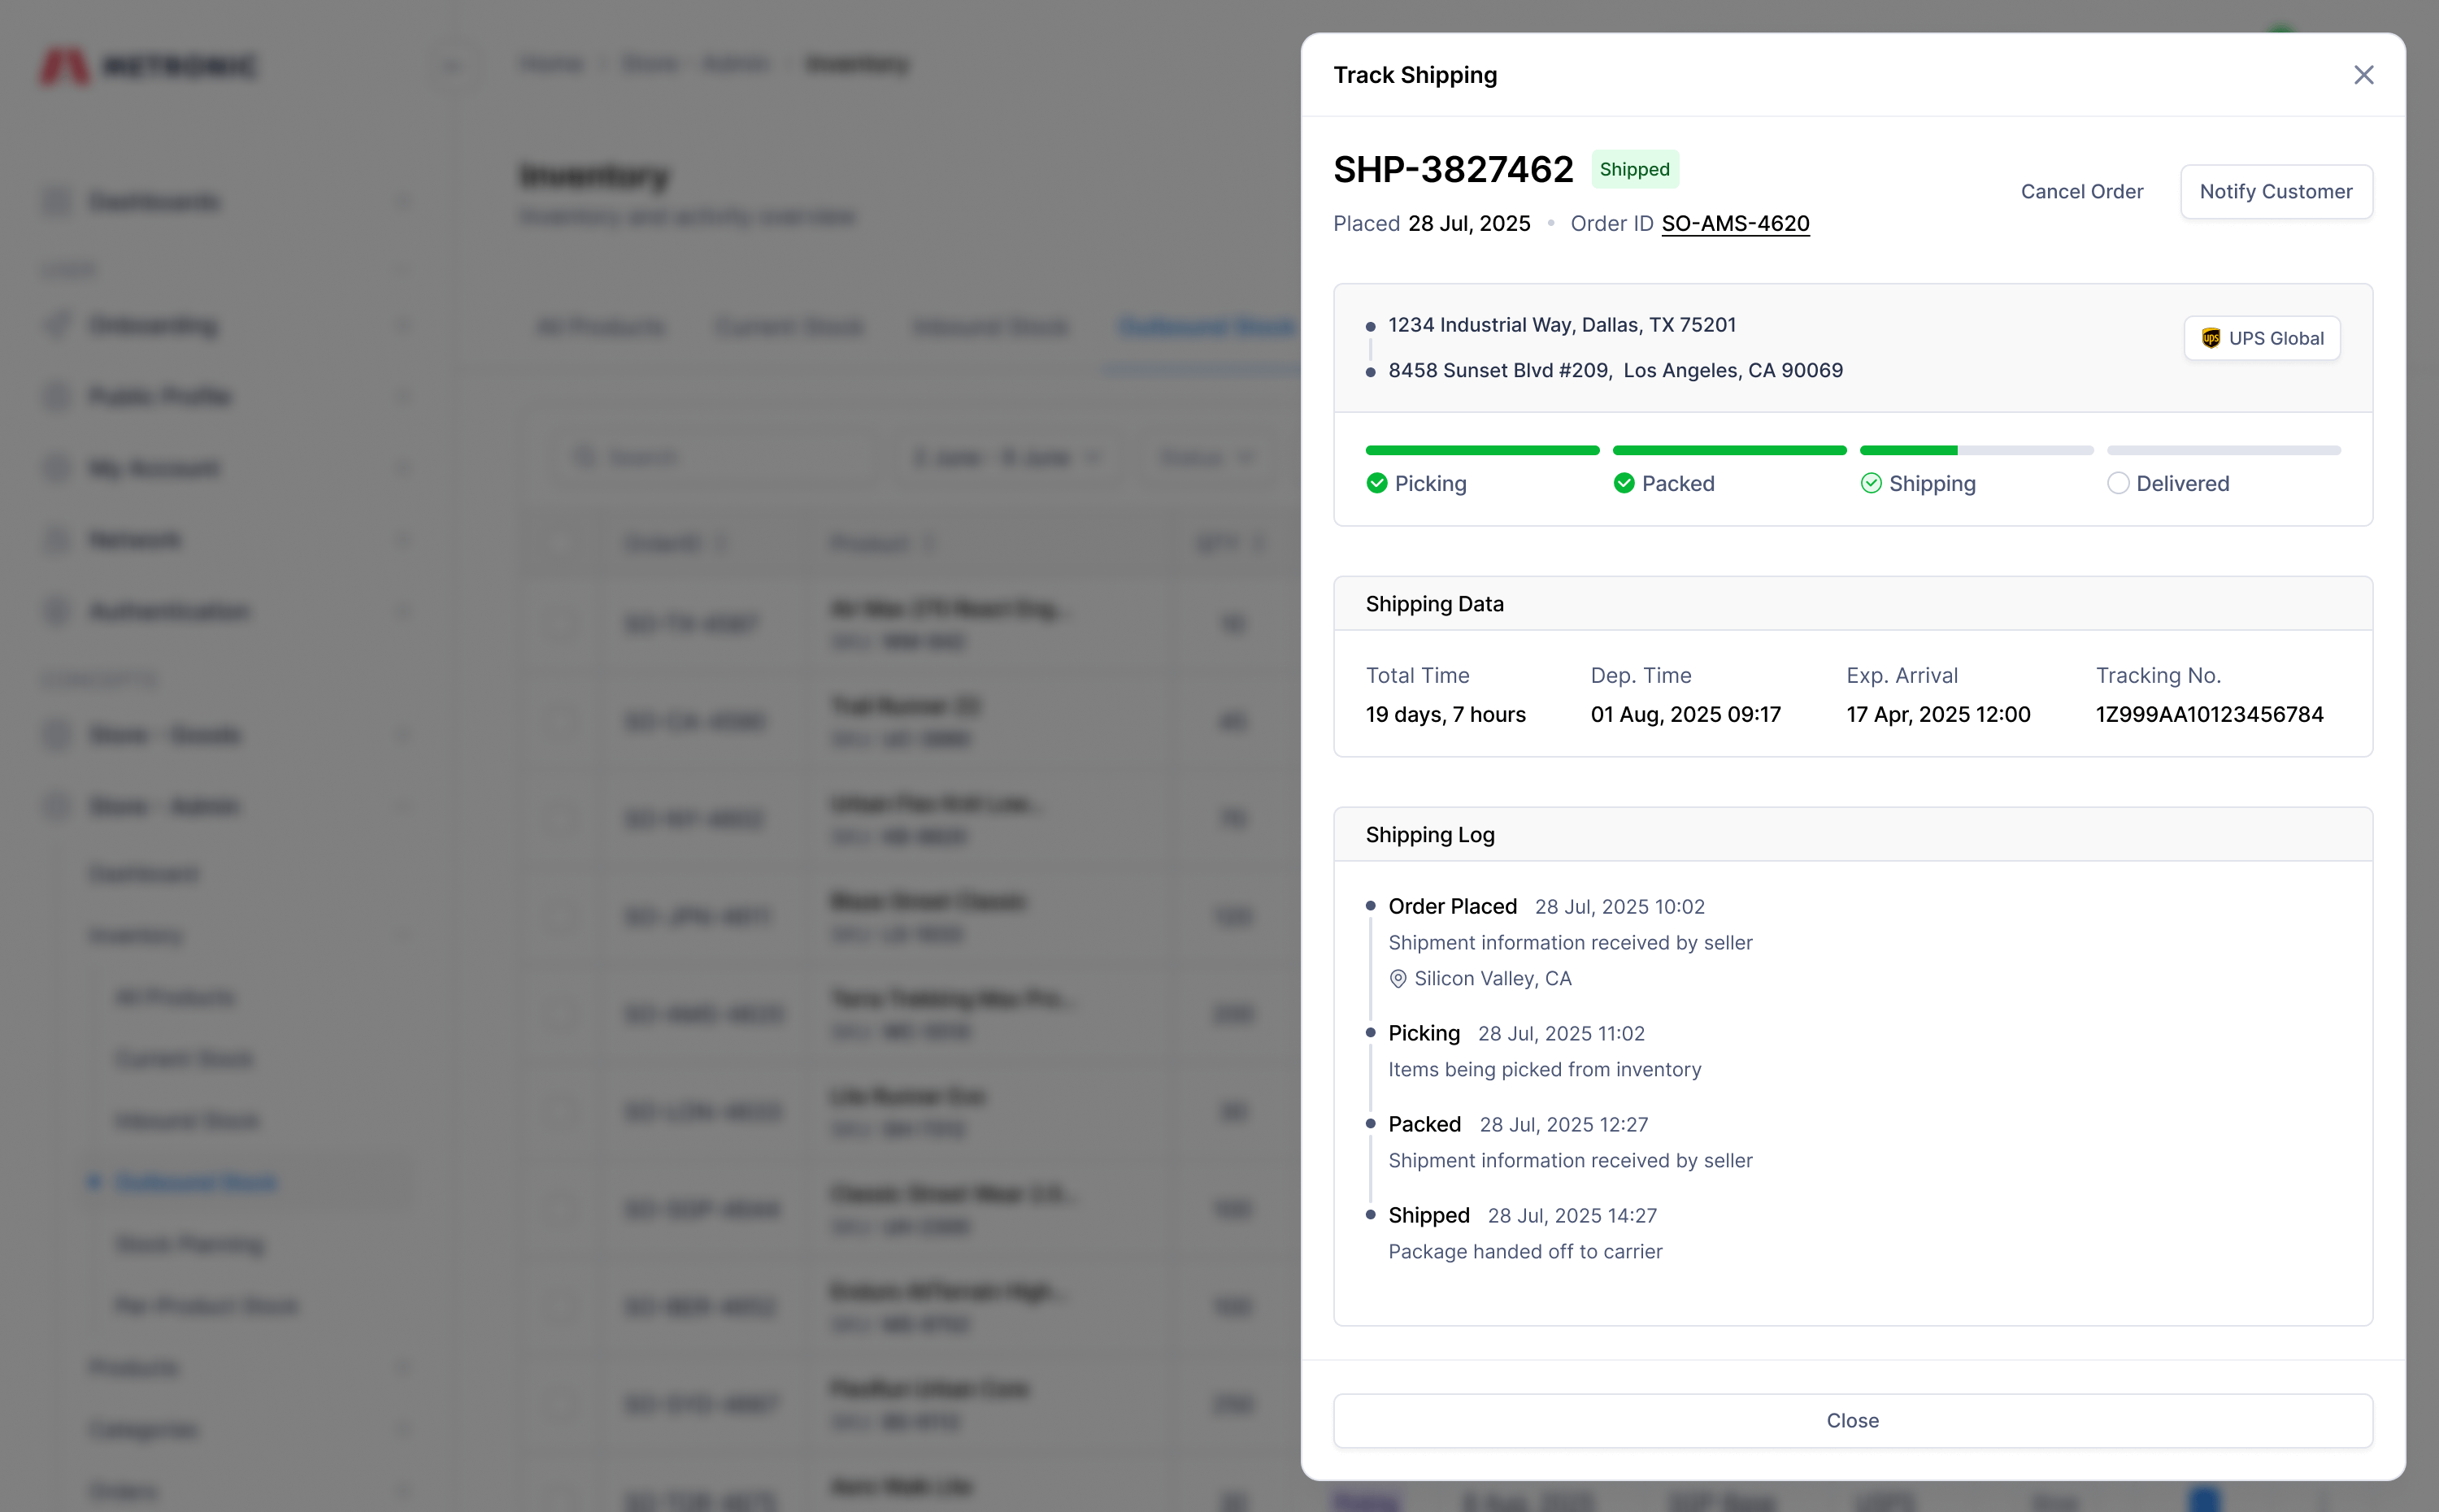
Task: Click the fully filled Picking progress bar
Action: [1482, 451]
